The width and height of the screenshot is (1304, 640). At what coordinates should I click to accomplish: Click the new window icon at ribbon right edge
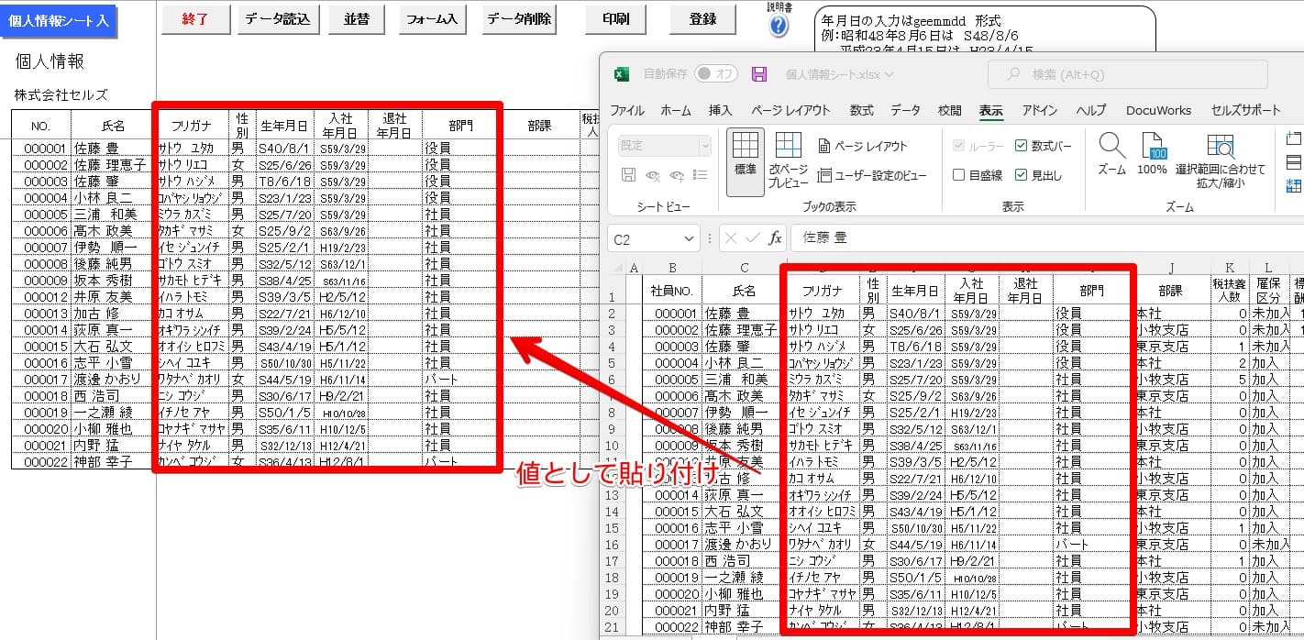(x=1294, y=140)
